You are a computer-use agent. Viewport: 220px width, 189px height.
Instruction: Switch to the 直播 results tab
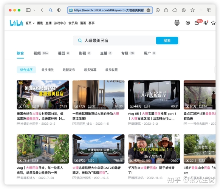106,53
